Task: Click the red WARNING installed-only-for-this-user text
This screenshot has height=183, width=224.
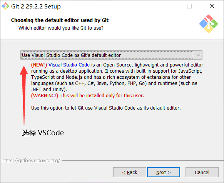Action: pos(88,95)
